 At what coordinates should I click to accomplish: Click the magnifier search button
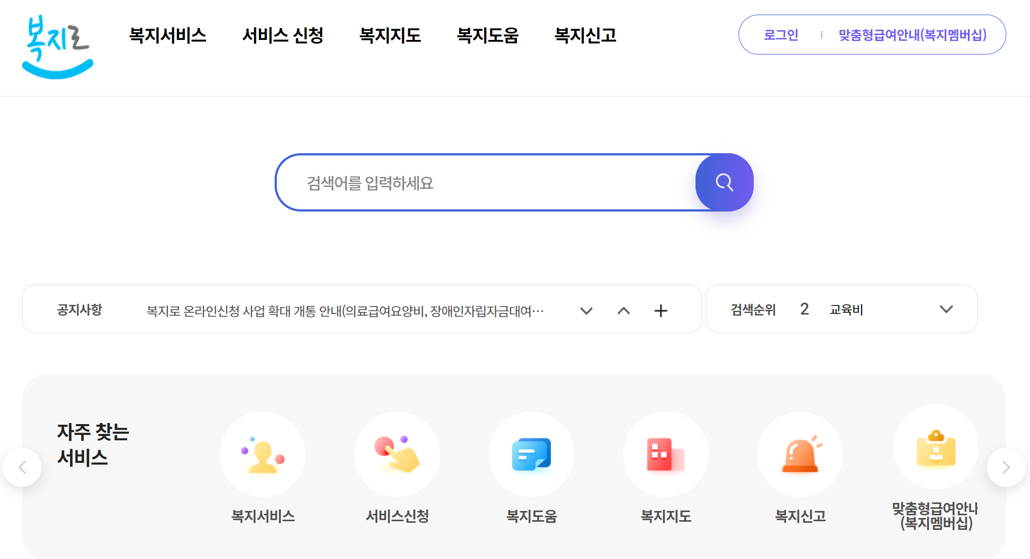724,182
